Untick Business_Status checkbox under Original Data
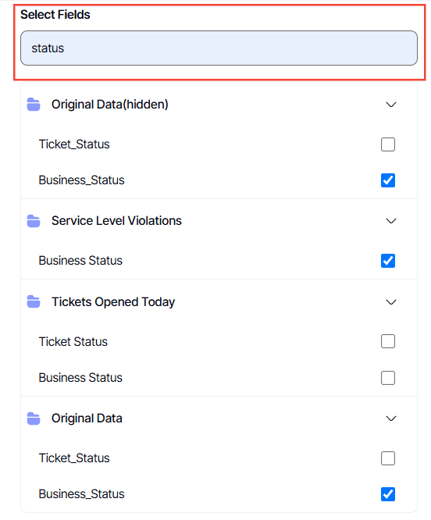This screenshot has width=431, height=520. (388, 494)
